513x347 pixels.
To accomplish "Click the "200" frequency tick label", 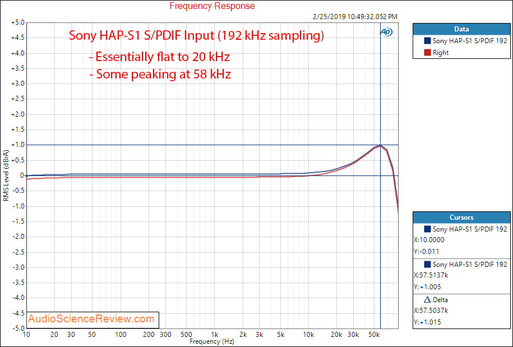I will pyautogui.click(x=149, y=335).
